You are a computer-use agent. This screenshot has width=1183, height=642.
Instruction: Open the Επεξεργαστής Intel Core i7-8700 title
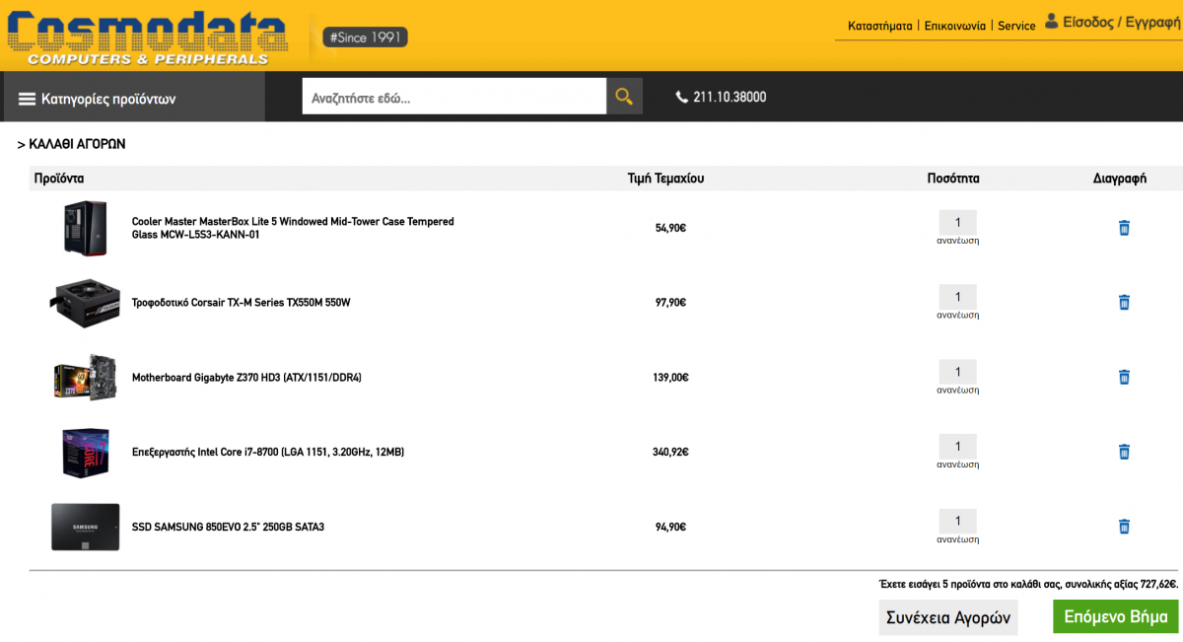268,453
